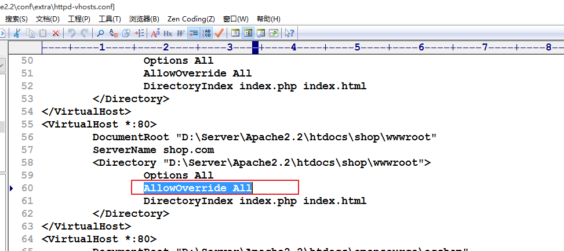Click the spell check checkmark icon
564x251 pixels.
(219, 33)
